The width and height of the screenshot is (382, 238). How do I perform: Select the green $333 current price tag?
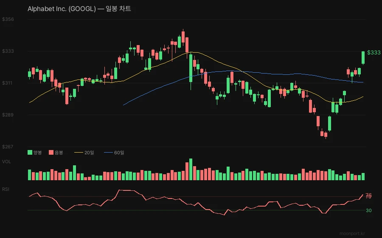click(x=374, y=52)
